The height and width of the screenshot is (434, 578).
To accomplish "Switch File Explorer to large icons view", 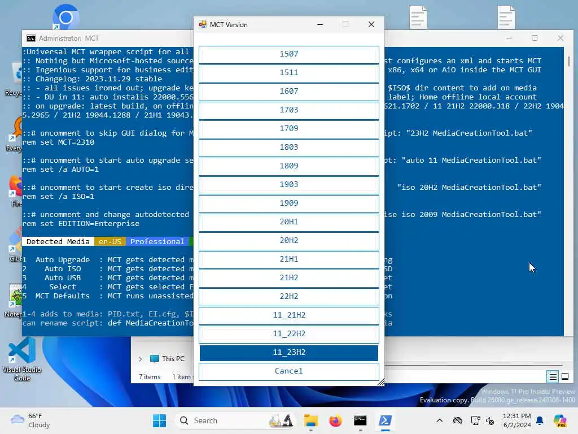I will point(564,377).
